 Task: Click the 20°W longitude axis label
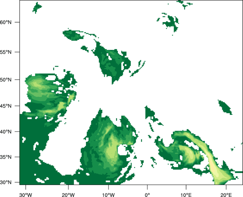pos(68,195)
